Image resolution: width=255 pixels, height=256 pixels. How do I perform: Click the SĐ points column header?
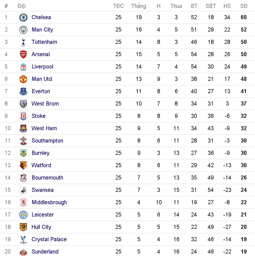click(243, 6)
